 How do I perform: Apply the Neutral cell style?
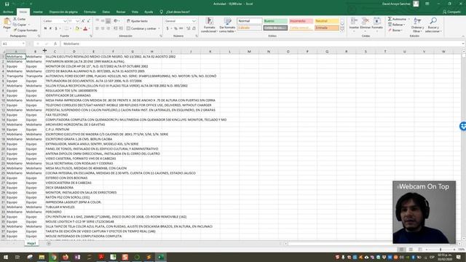tap(327, 21)
